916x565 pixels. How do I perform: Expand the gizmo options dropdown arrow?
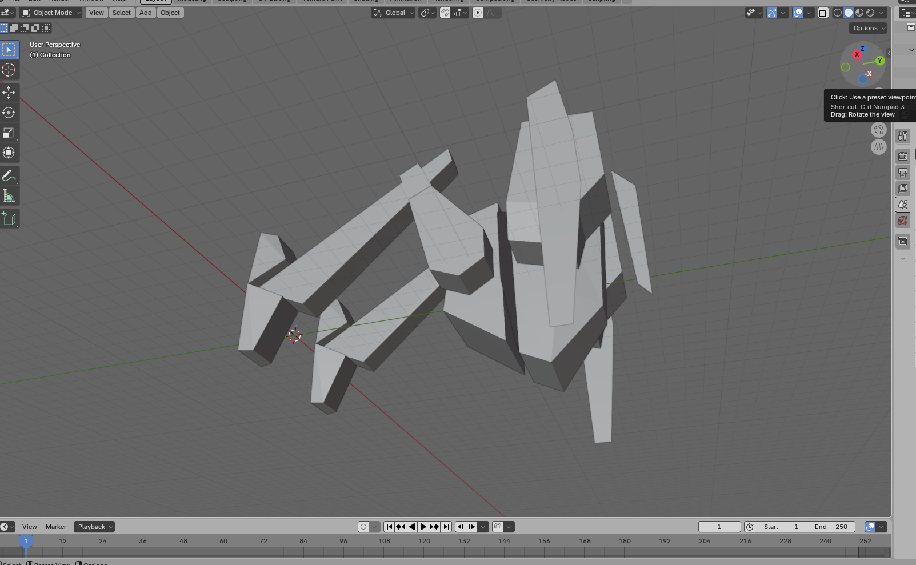[783, 13]
